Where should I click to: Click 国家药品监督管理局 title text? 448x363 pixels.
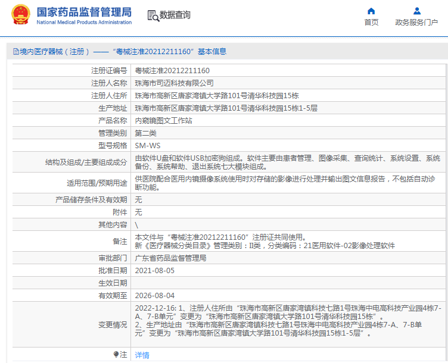84,12
